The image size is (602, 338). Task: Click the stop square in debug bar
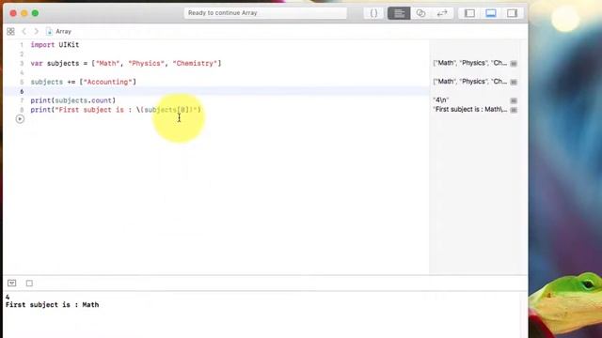(29, 284)
